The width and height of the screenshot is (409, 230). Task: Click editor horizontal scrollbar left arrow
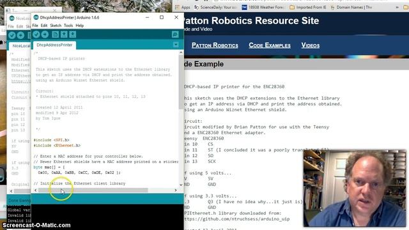point(36,190)
